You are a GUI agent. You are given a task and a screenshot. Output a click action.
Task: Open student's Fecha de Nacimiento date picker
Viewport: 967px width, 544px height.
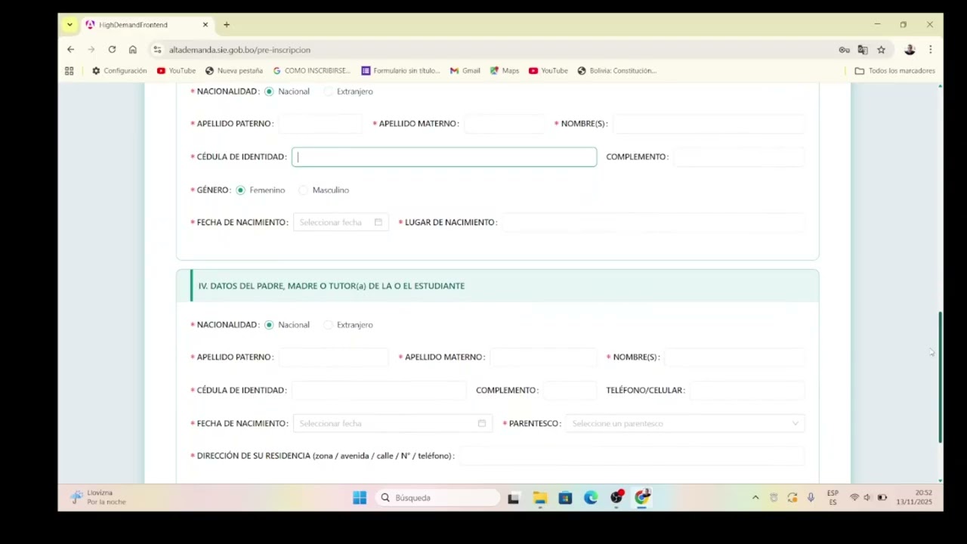pos(341,222)
